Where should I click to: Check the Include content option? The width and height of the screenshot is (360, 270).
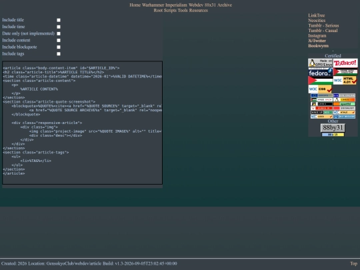click(x=59, y=41)
